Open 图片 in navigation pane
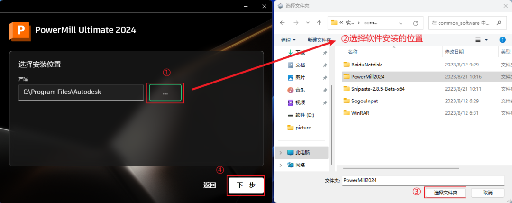 (300, 78)
